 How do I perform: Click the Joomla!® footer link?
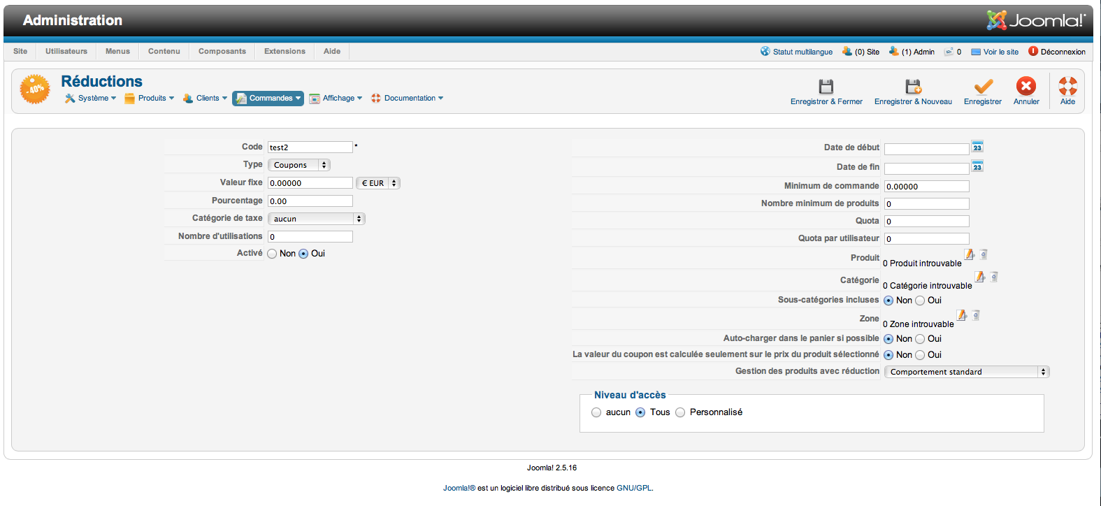pos(459,489)
